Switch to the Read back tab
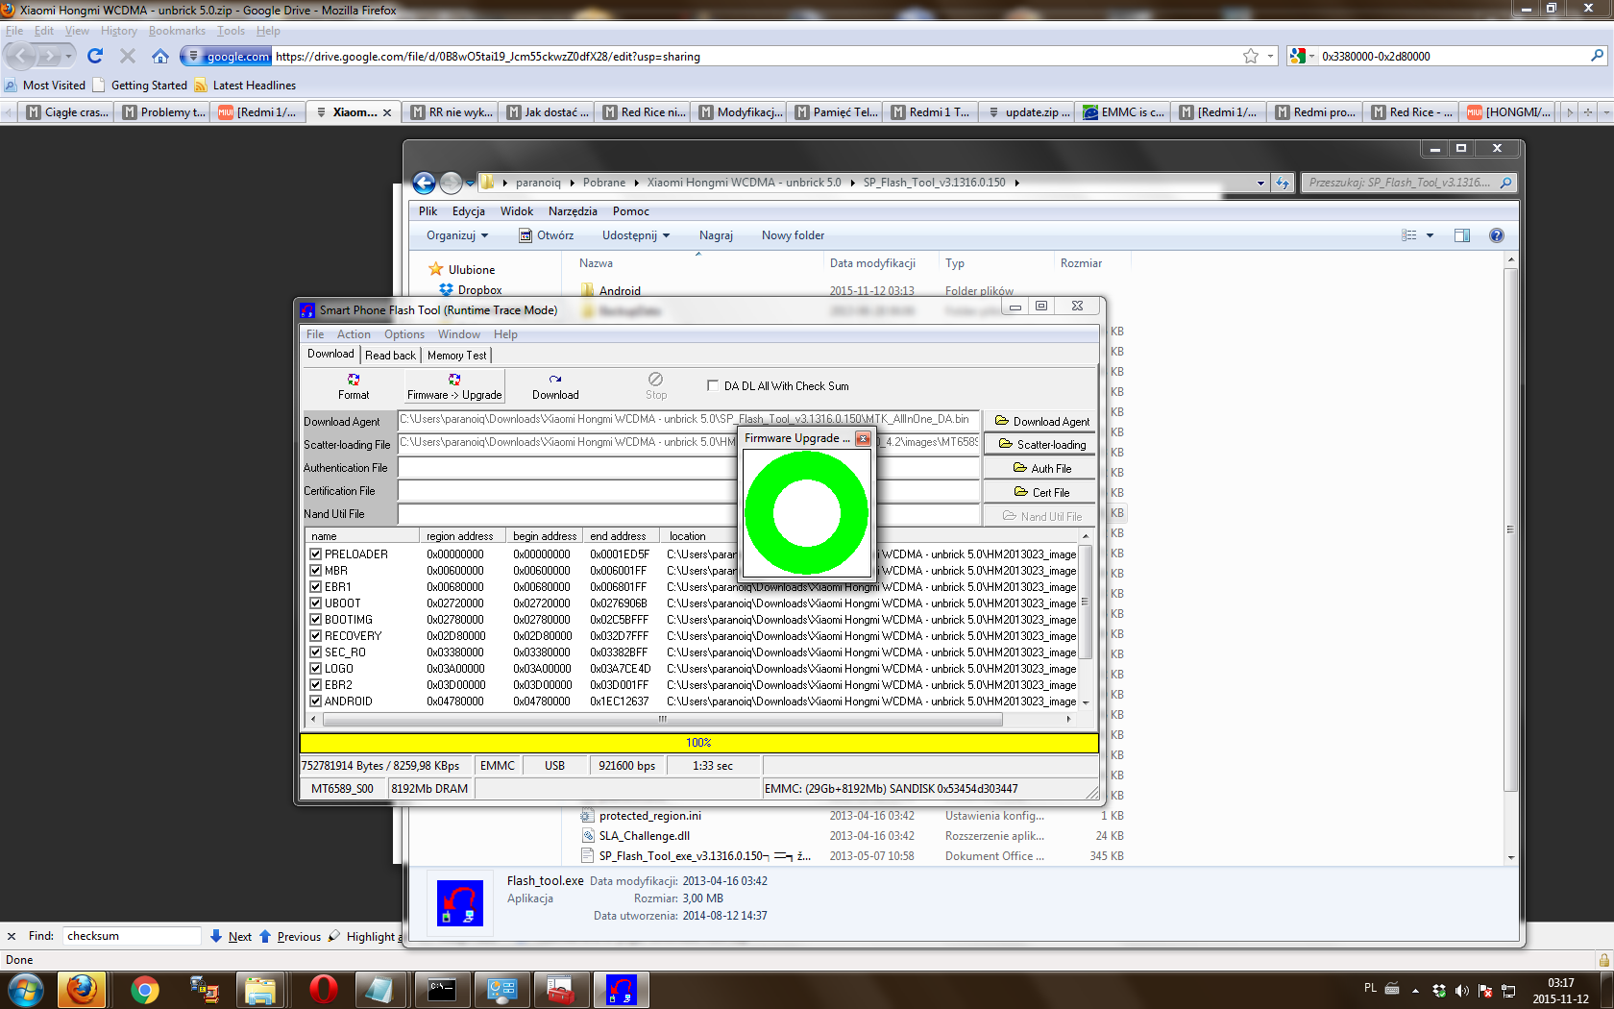1614x1009 pixels. tap(390, 356)
